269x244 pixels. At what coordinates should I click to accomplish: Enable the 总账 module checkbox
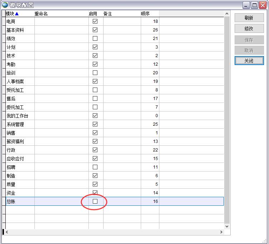tap(95, 201)
